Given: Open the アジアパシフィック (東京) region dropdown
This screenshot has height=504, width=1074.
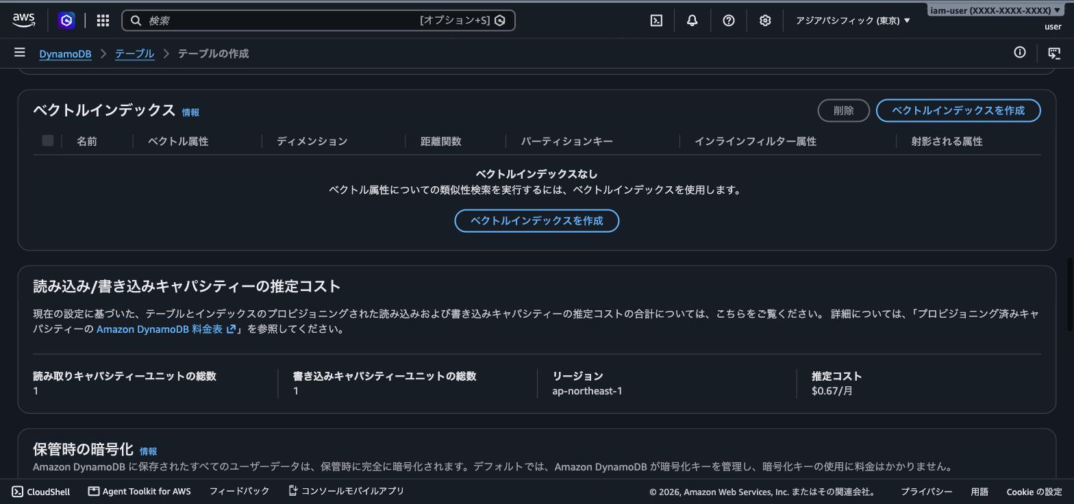Looking at the screenshot, I should point(853,21).
